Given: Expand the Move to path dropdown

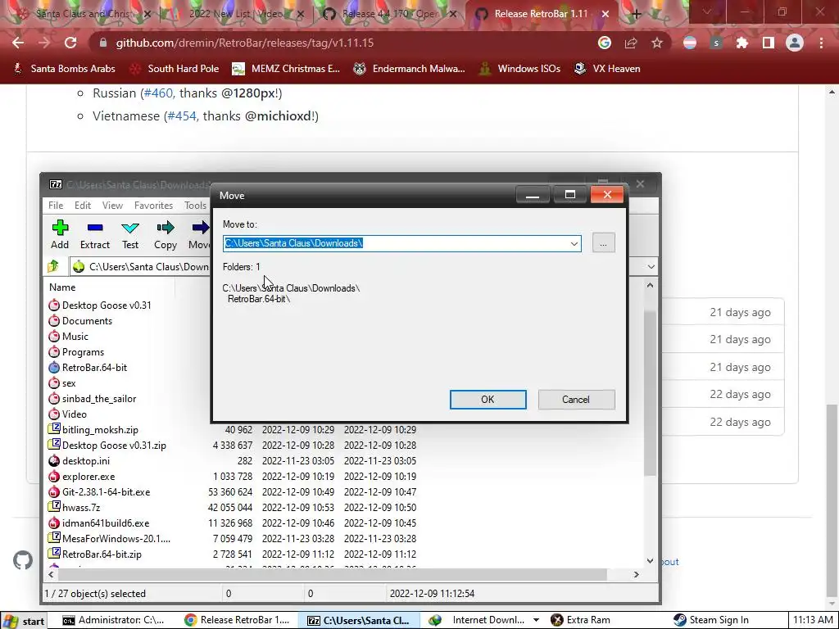Looking at the screenshot, I should click(574, 243).
